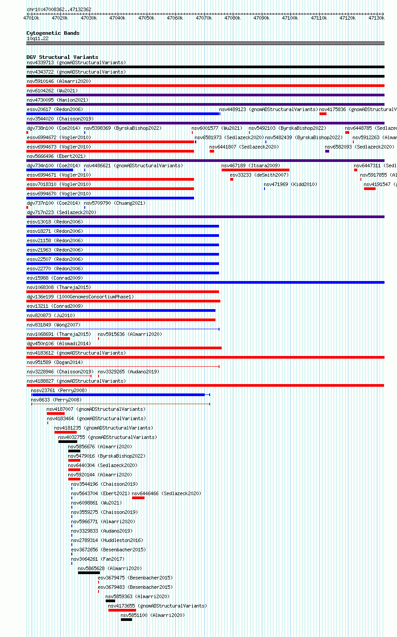This screenshot has width=397, height=637.
Task: Click the essv6994673 (Vogler2010) label
Action: [59, 147]
